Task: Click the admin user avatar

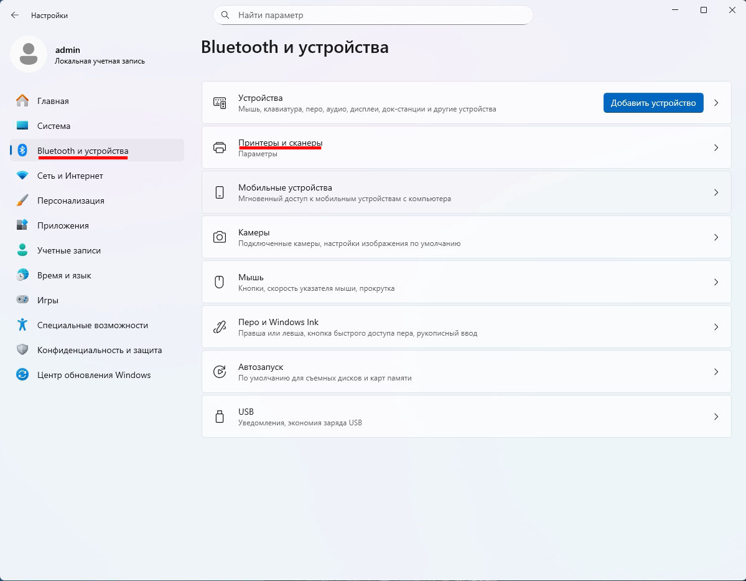Action: (29, 54)
